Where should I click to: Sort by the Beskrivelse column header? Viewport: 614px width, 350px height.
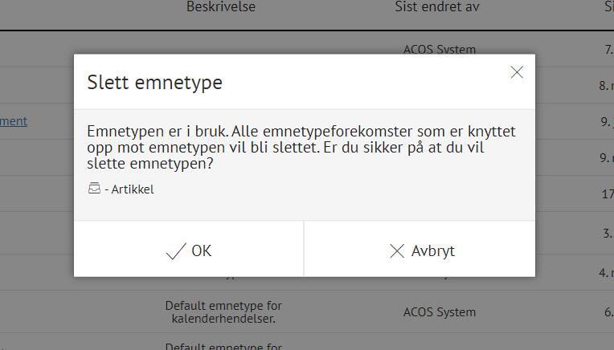221,6
